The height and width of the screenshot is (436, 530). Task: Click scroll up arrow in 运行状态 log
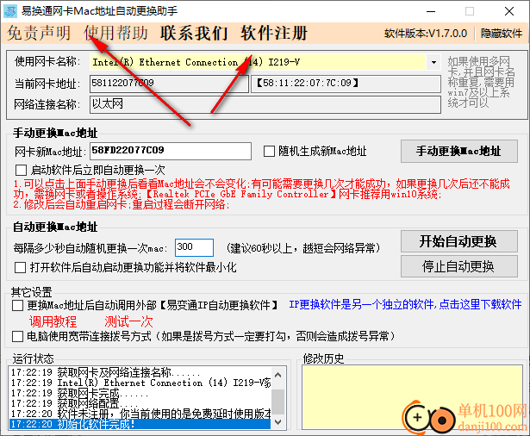click(277, 375)
